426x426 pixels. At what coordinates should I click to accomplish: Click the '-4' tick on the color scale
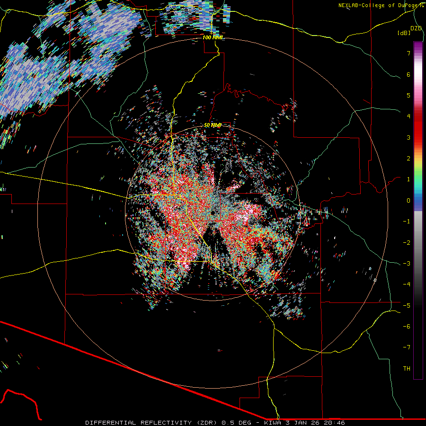tap(407, 284)
